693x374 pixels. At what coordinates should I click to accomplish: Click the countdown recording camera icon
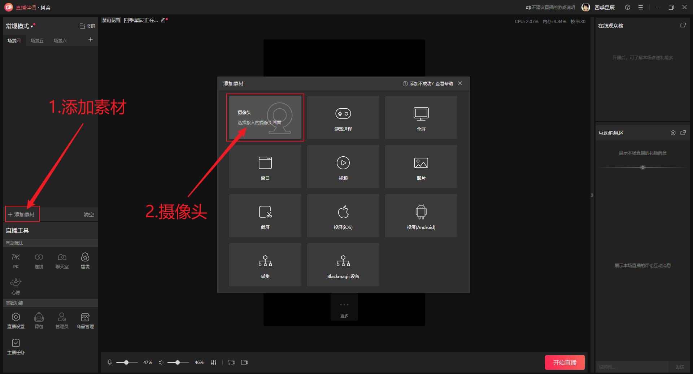(x=232, y=362)
